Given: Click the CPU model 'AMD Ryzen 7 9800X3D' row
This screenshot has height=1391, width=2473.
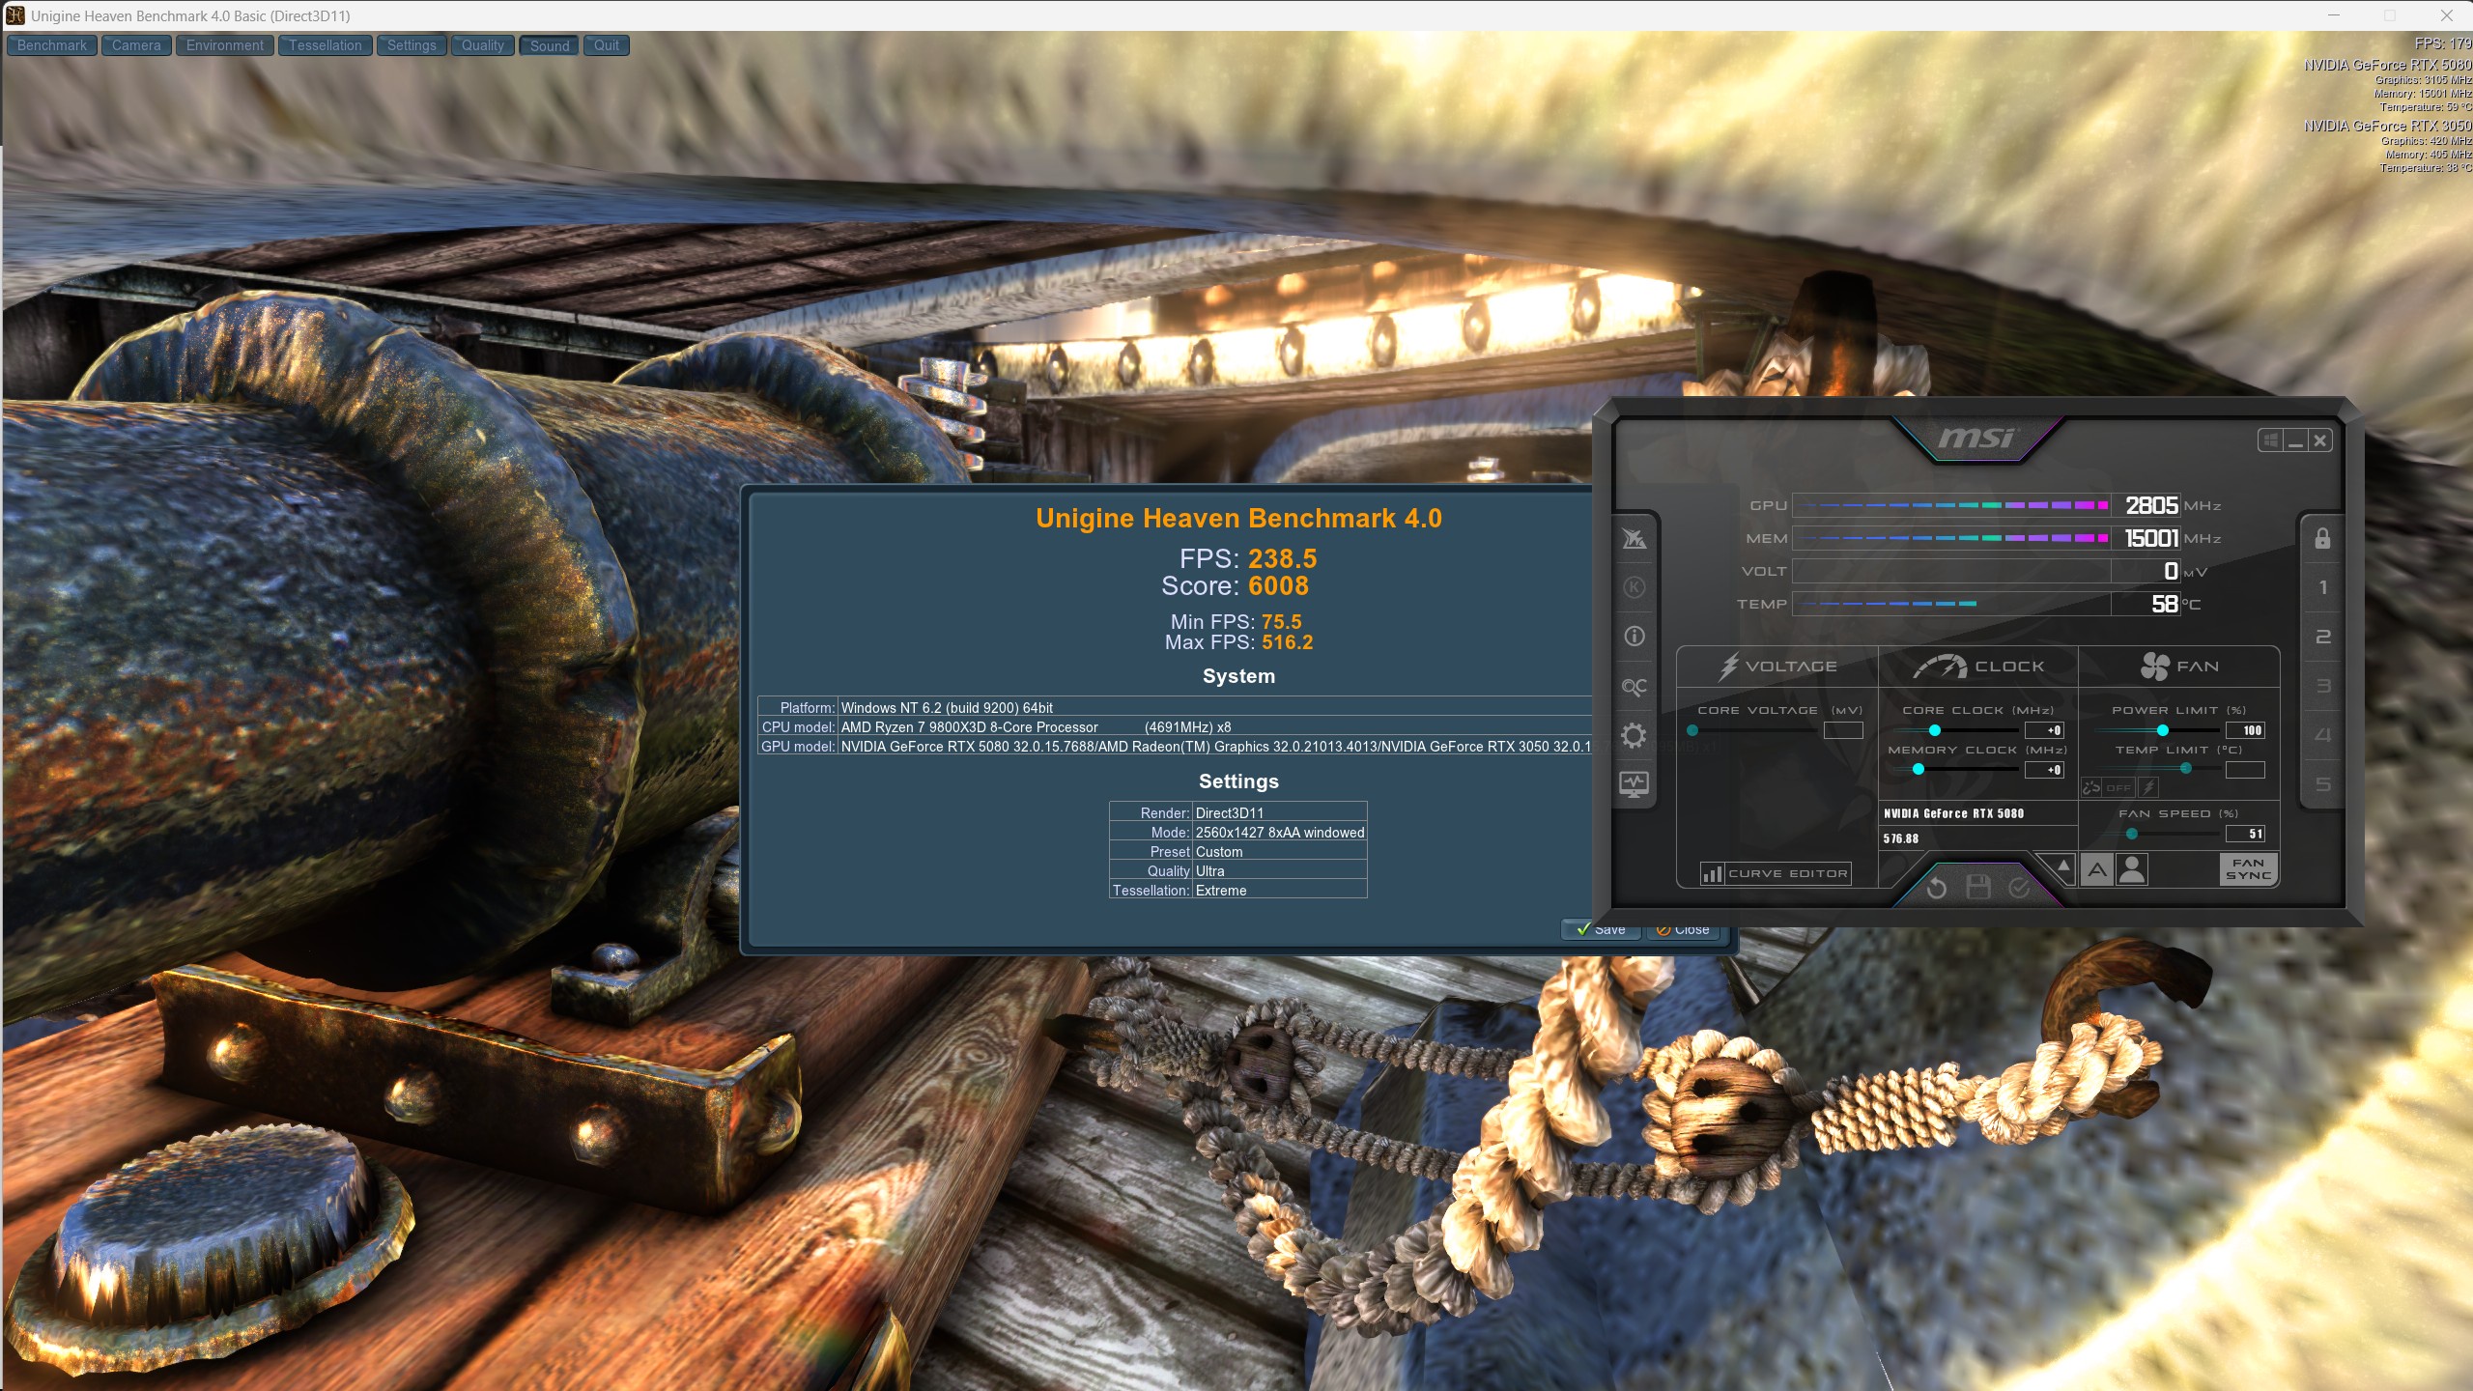Looking at the screenshot, I should 1174,727.
